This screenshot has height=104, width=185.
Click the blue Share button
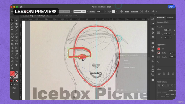171,7
